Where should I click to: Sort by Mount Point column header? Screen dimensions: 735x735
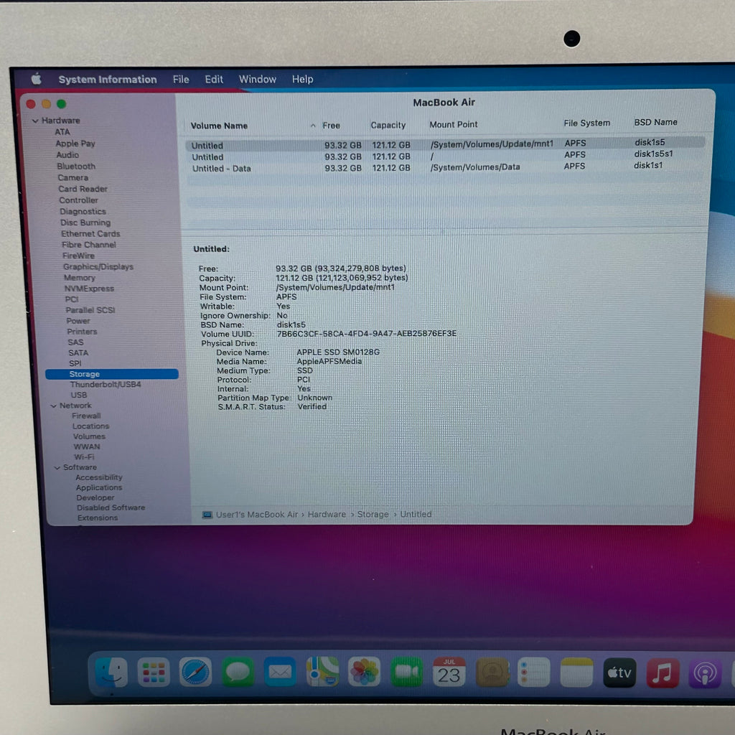click(x=454, y=125)
